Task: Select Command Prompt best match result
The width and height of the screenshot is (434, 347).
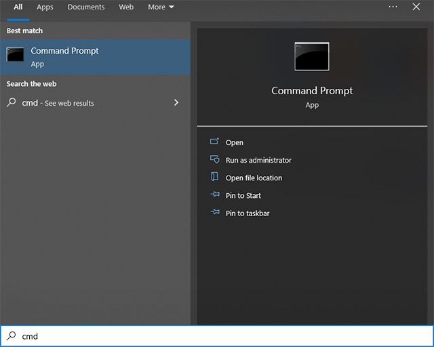Action: pyautogui.click(x=95, y=57)
